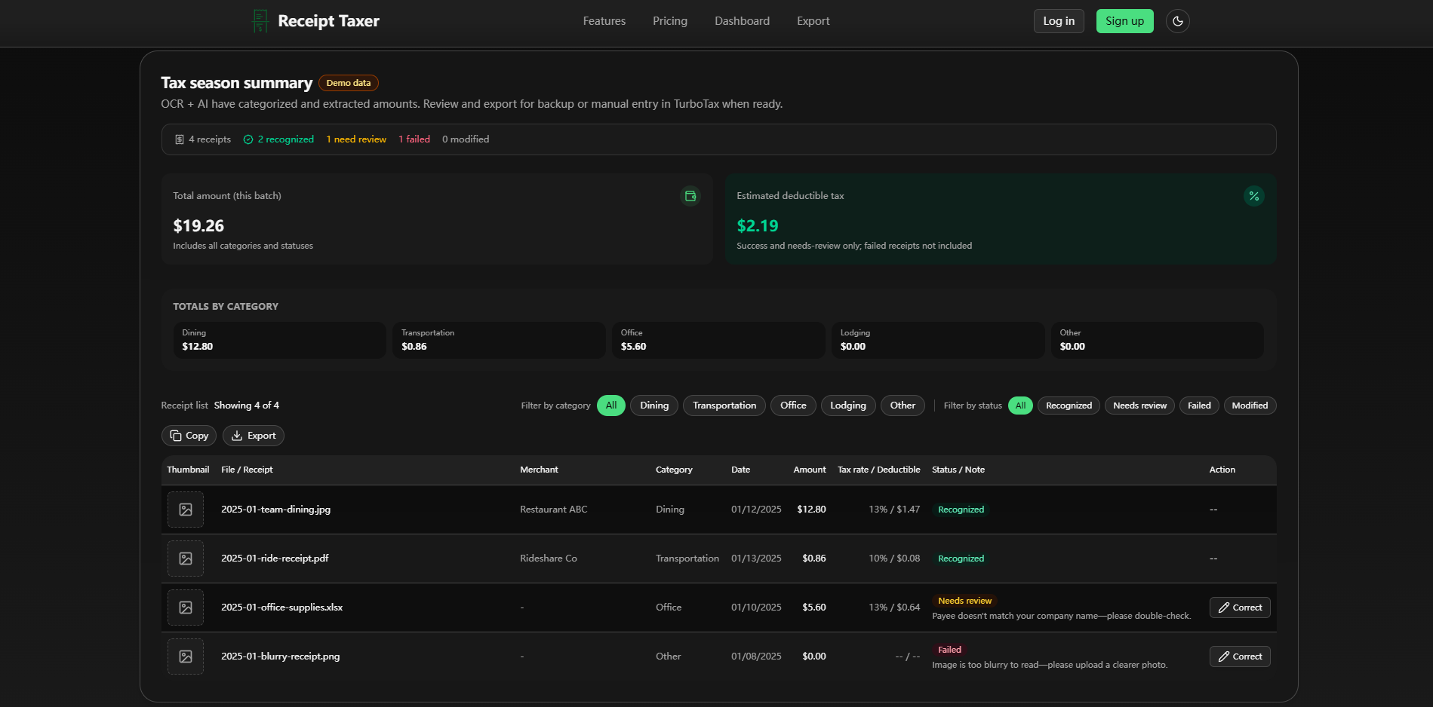Toggle the Dining category filter
Viewport: 1433px width, 707px height.
click(653, 406)
